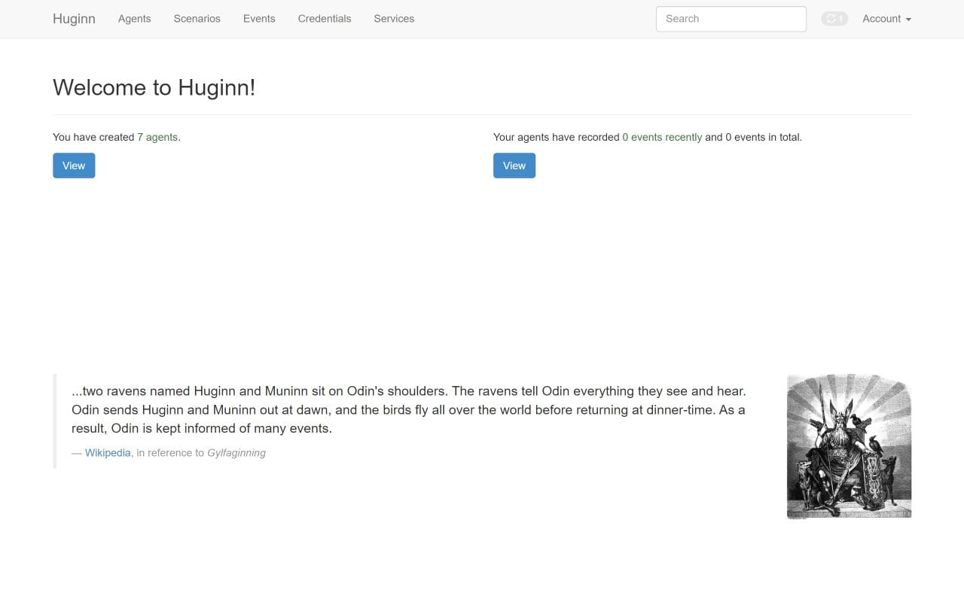Screen dimensions: 964x602
Task: Click the Odin illustration image
Action: (848, 445)
